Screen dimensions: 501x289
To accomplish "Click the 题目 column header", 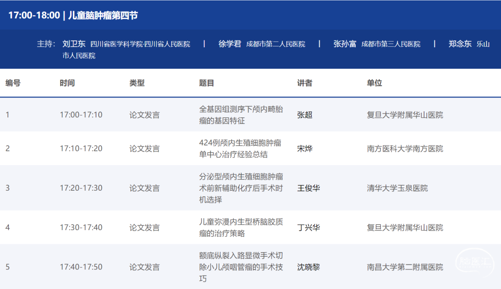I will pos(206,83).
